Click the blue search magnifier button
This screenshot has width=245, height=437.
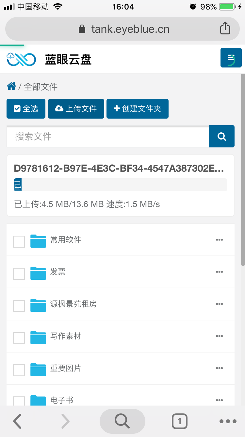pos(222,136)
